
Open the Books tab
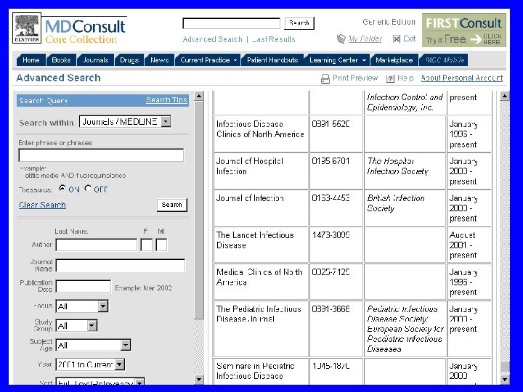point(61,60)
